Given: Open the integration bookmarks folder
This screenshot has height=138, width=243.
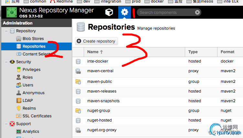Looking at the screenshot, I should tap(108, 2).
